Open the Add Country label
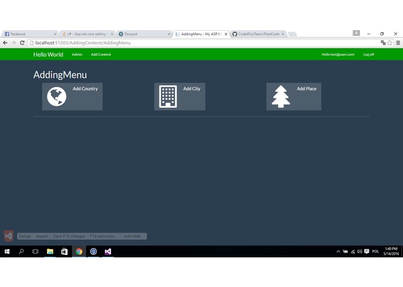 (85, 89)
